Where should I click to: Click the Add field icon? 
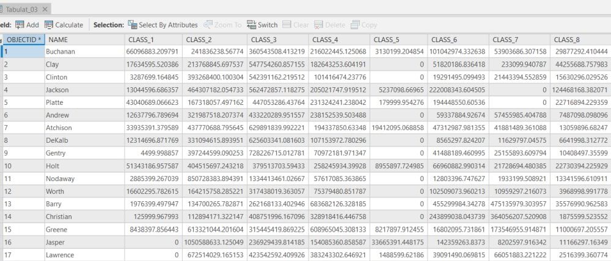click(20, 25)
